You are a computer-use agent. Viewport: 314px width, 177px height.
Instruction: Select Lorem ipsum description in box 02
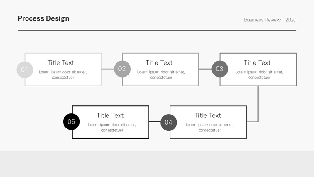point(161,75)
